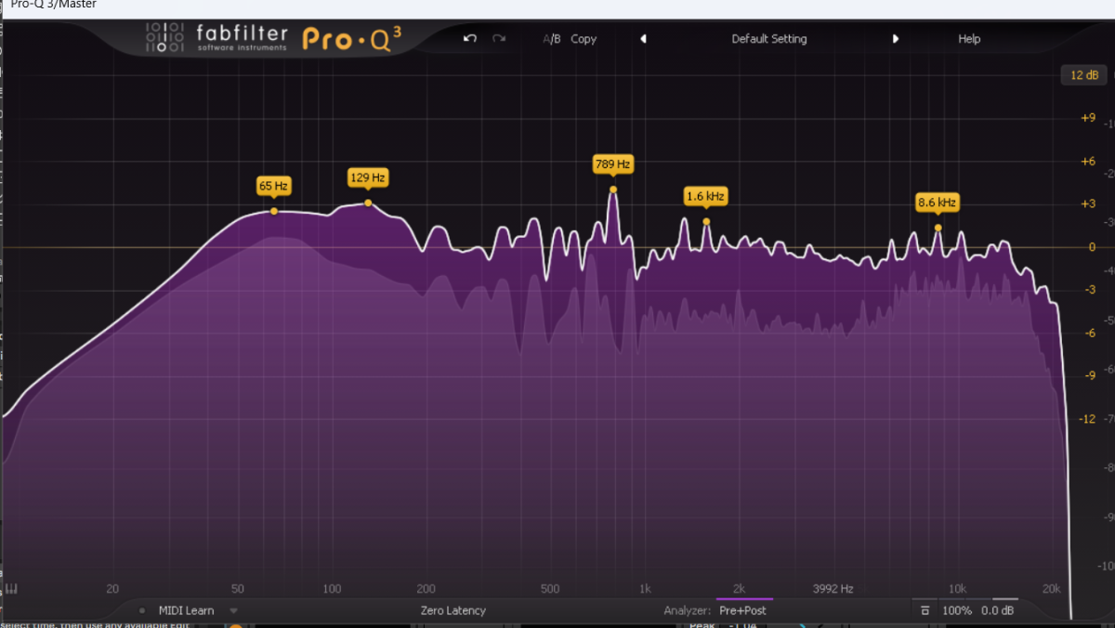
Task: Enable MIDI Learn
Action: click(x=186, y=610)
